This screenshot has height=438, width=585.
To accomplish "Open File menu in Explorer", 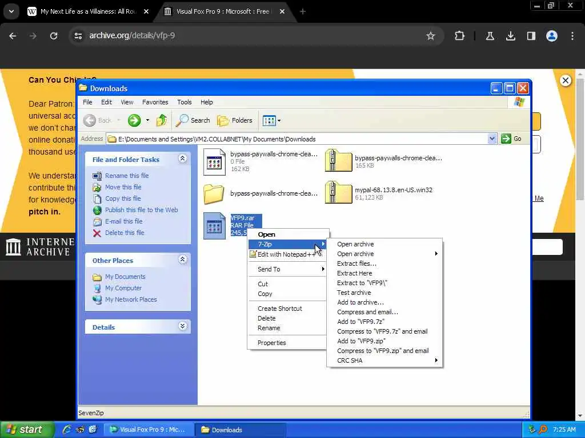I will pos(87,102).
